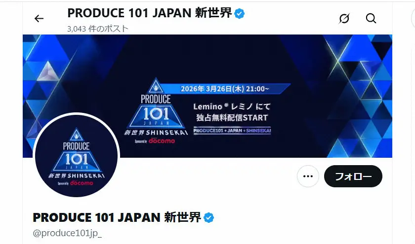Click verified badge next to header title
This screenshot has width=415, height=244.
coord(240,13)
